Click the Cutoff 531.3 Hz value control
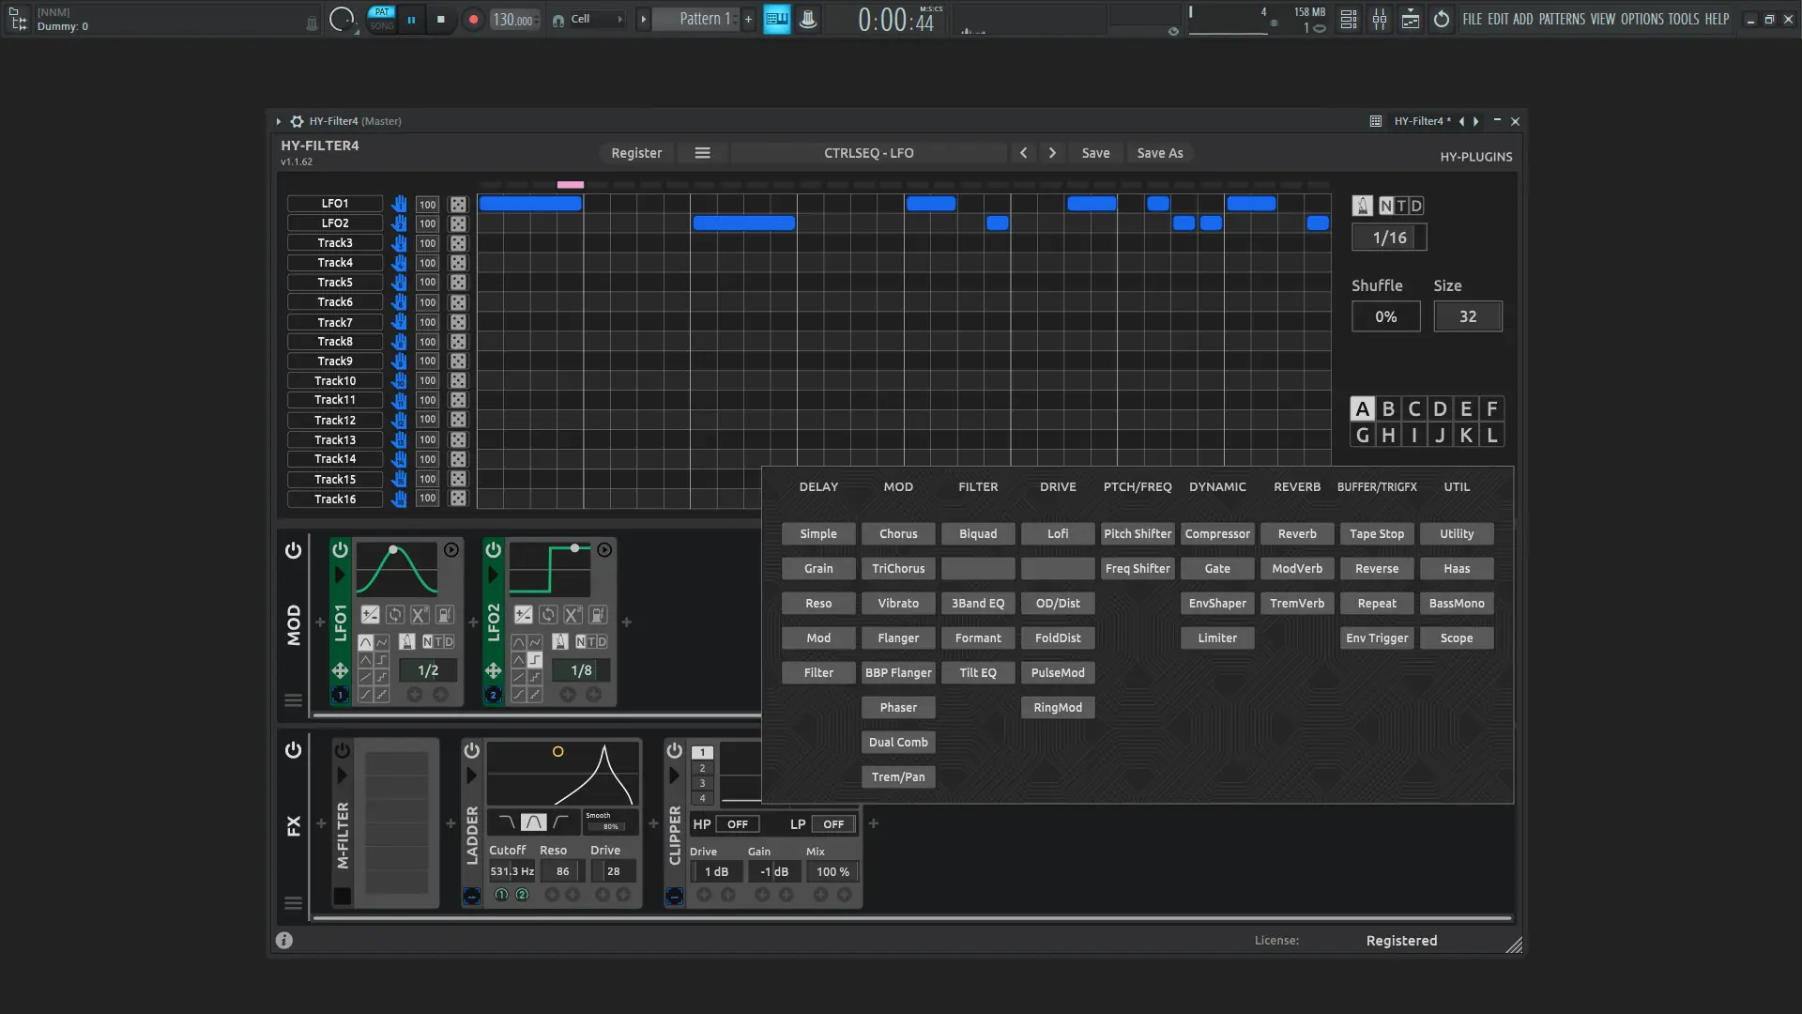Image resolution: width=1802 pixels, height=1014 pixels. [x=512, y=871]
